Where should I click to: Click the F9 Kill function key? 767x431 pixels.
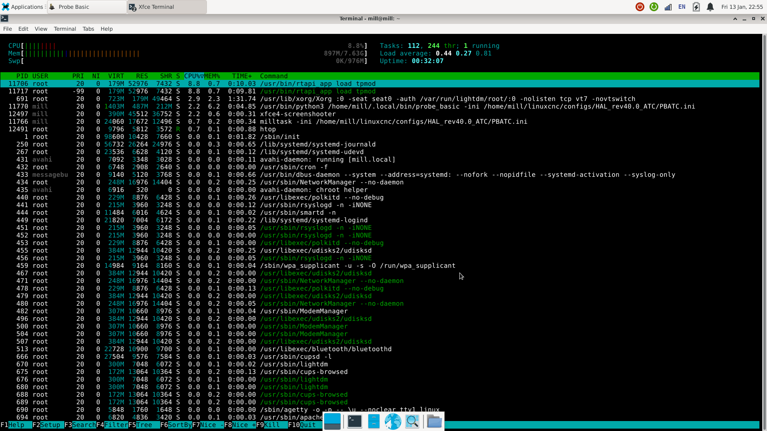272,425
